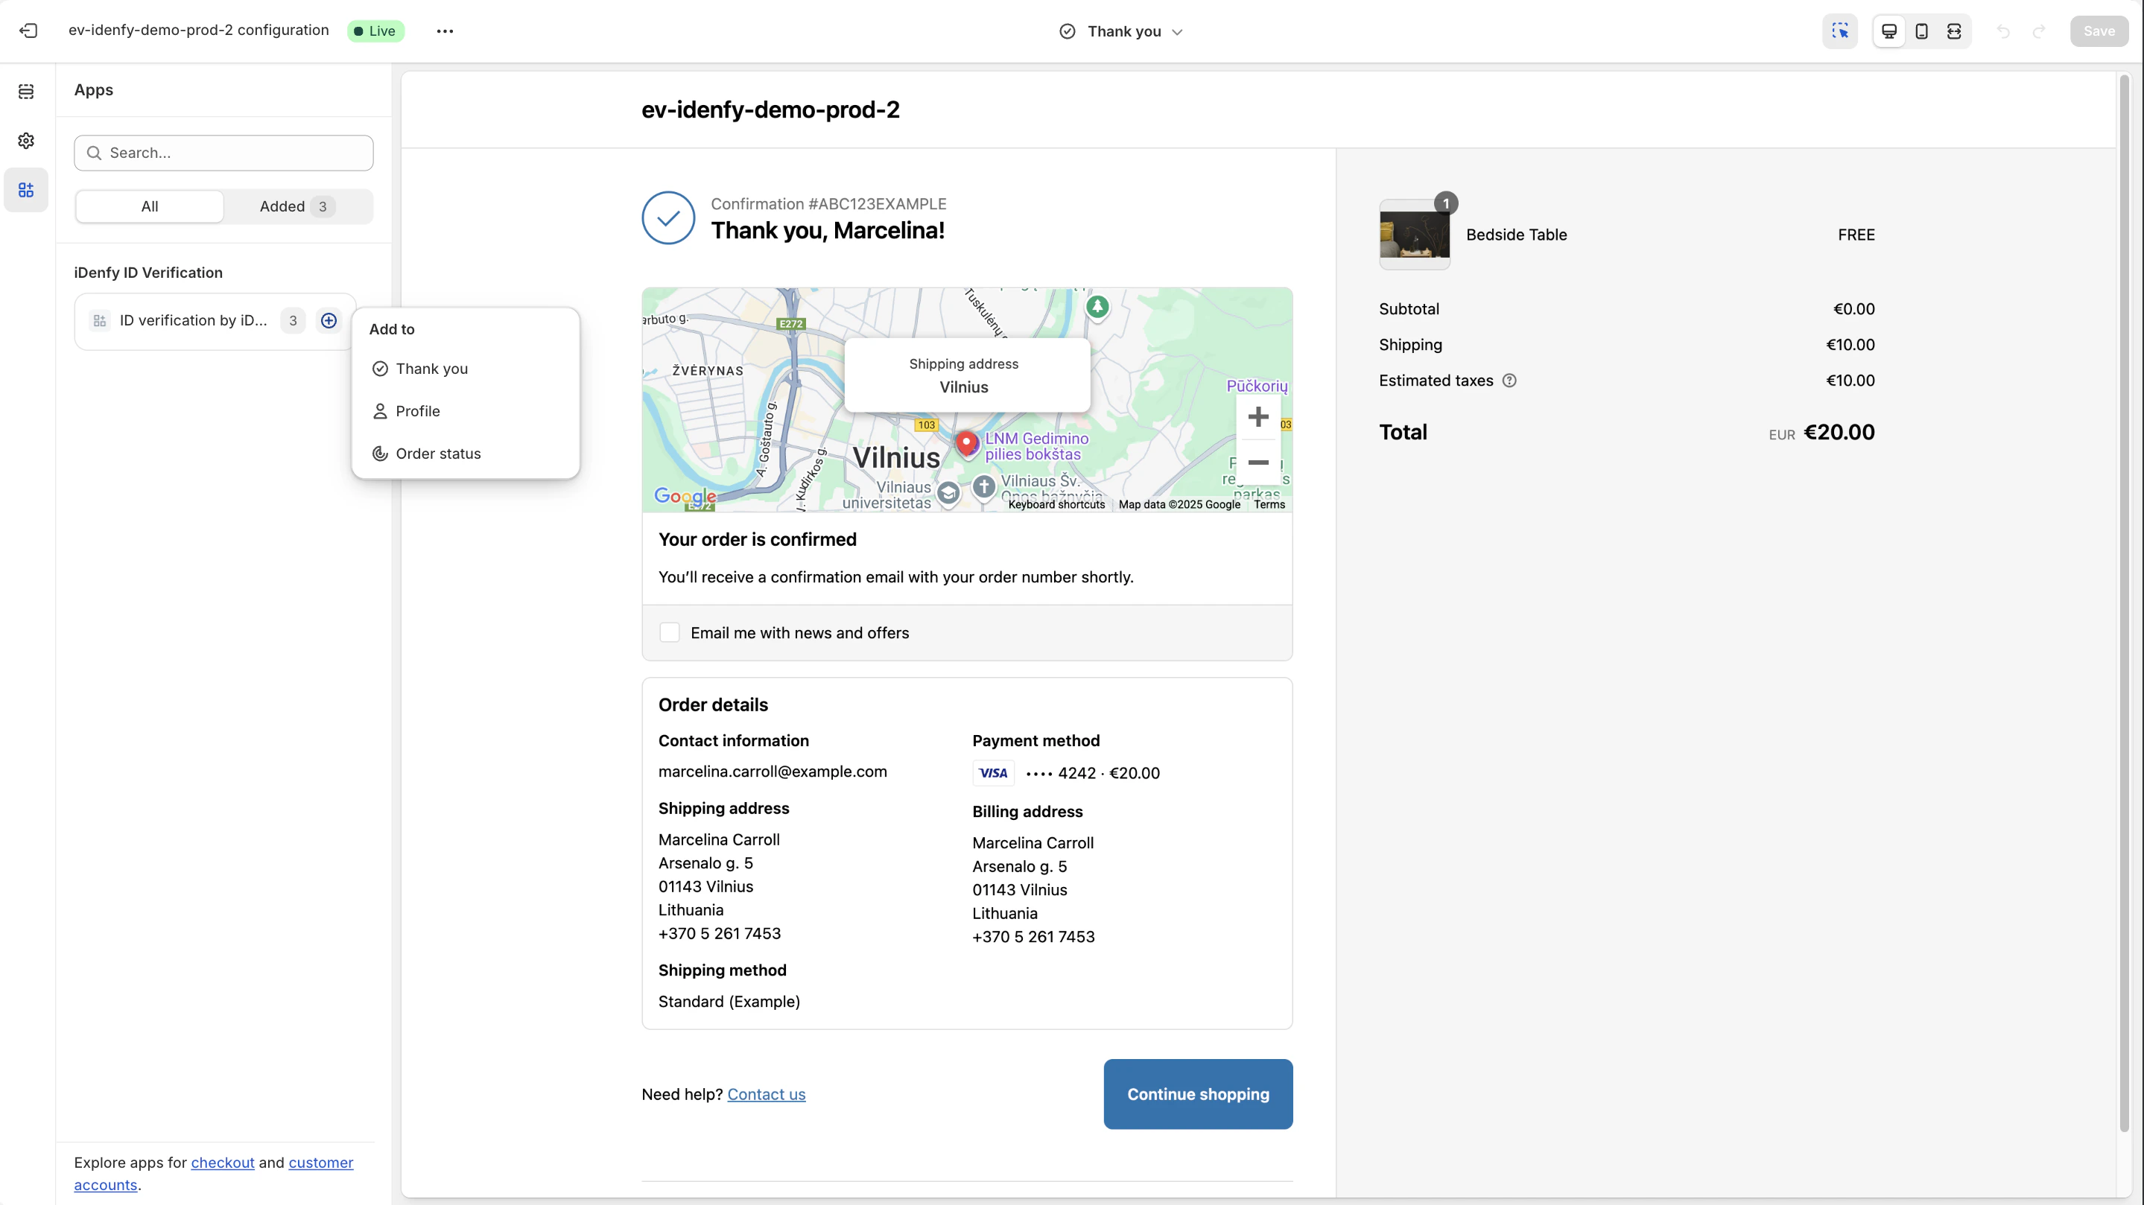Undo the last change
Screen dimensions: 2144x1205
(2003, 31)
